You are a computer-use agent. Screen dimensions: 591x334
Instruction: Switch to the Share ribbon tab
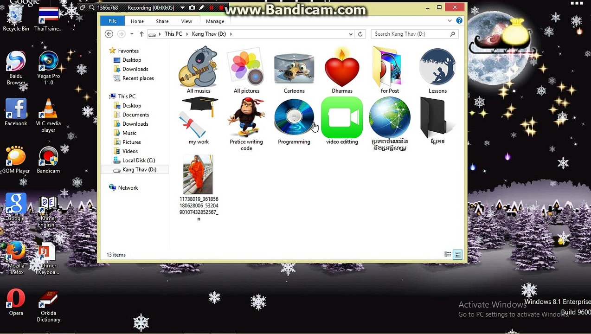tap(162, 21)
